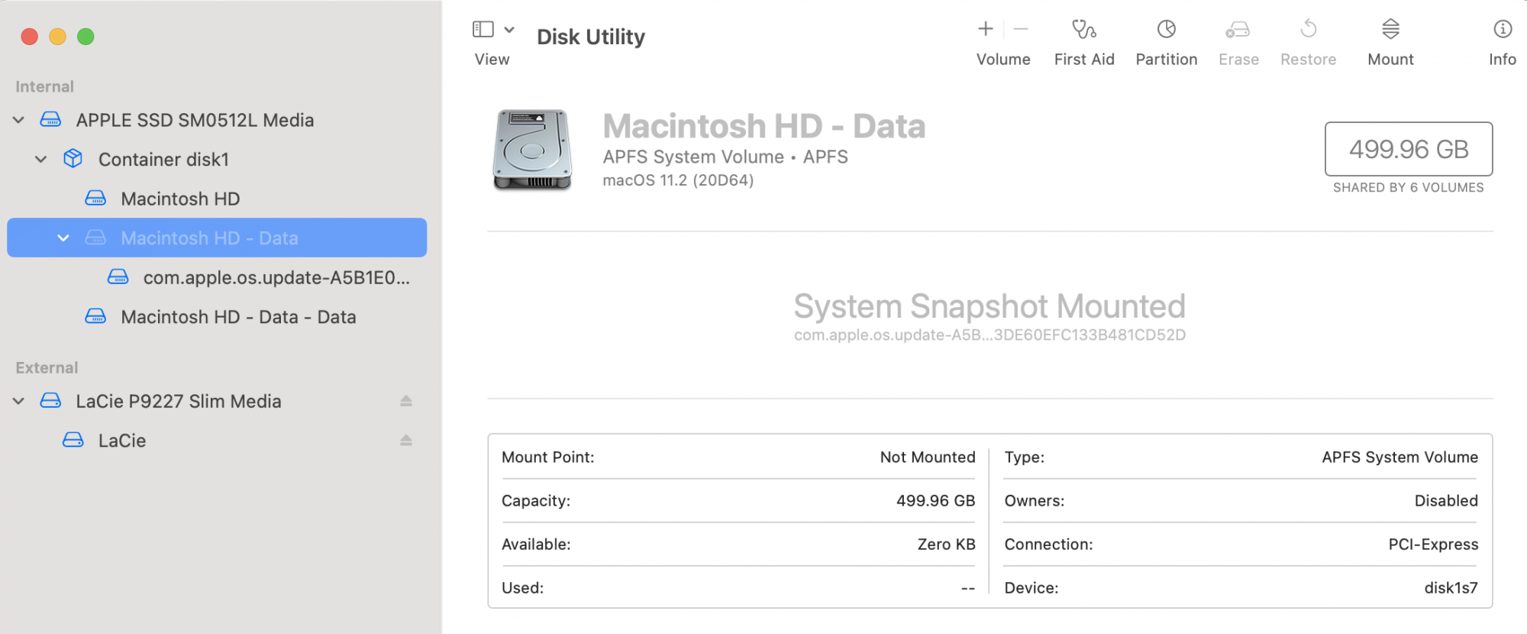Open the Partition pie chart tool
The width and height of the screenshot is (1527, 634).
click(1166, 29)
